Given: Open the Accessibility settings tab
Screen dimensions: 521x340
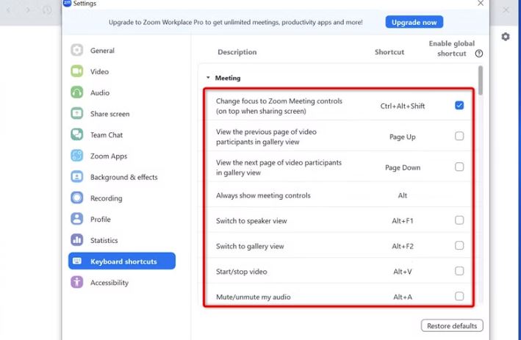Looking at the screenshot, I should [122, 282].
